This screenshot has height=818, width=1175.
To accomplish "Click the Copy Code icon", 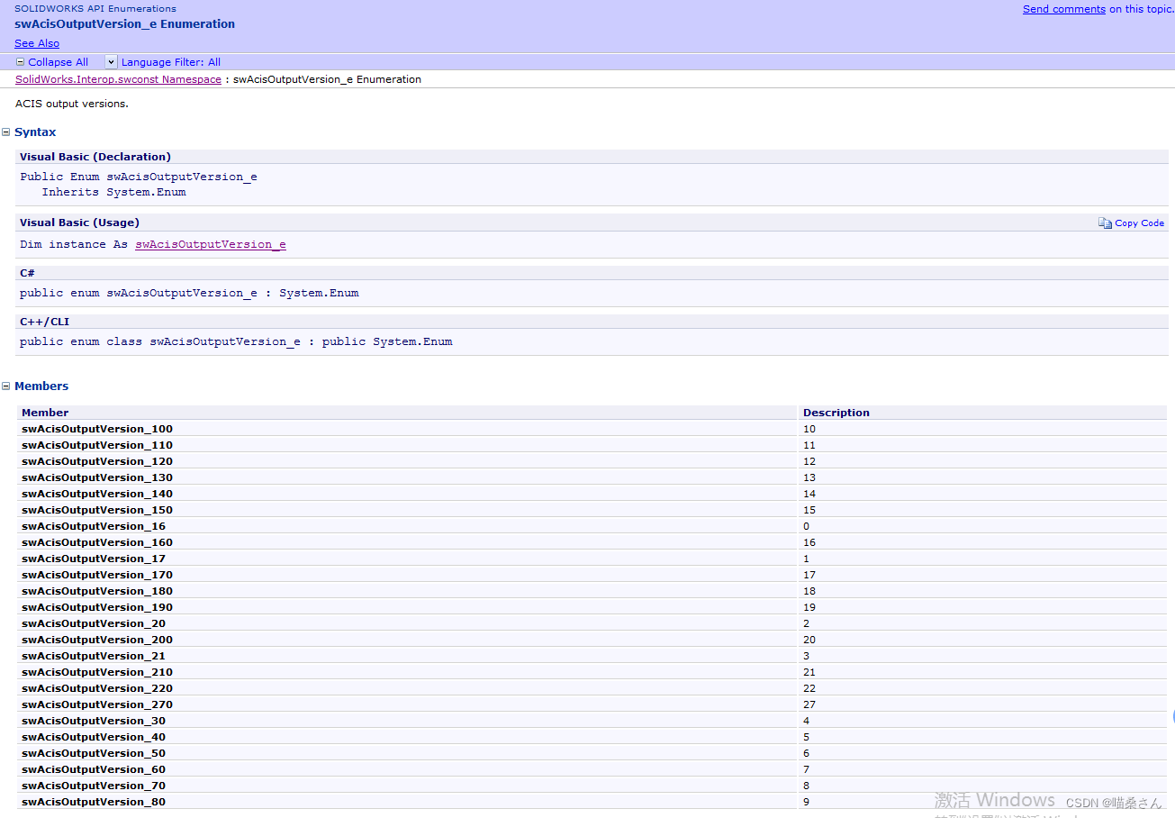I will 1105,223.
